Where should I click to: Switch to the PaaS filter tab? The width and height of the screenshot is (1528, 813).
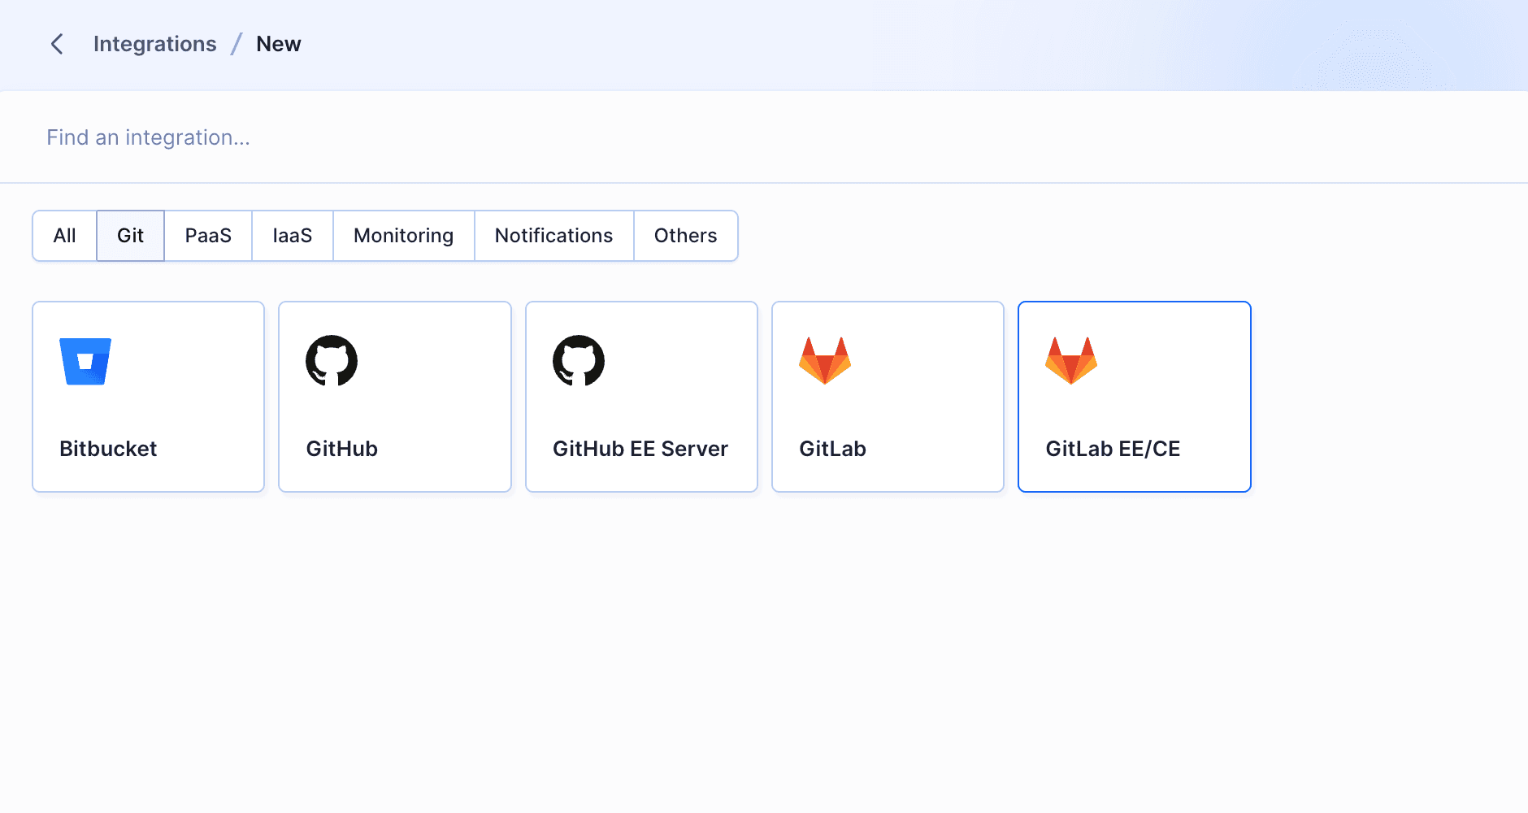click(208, 236)
